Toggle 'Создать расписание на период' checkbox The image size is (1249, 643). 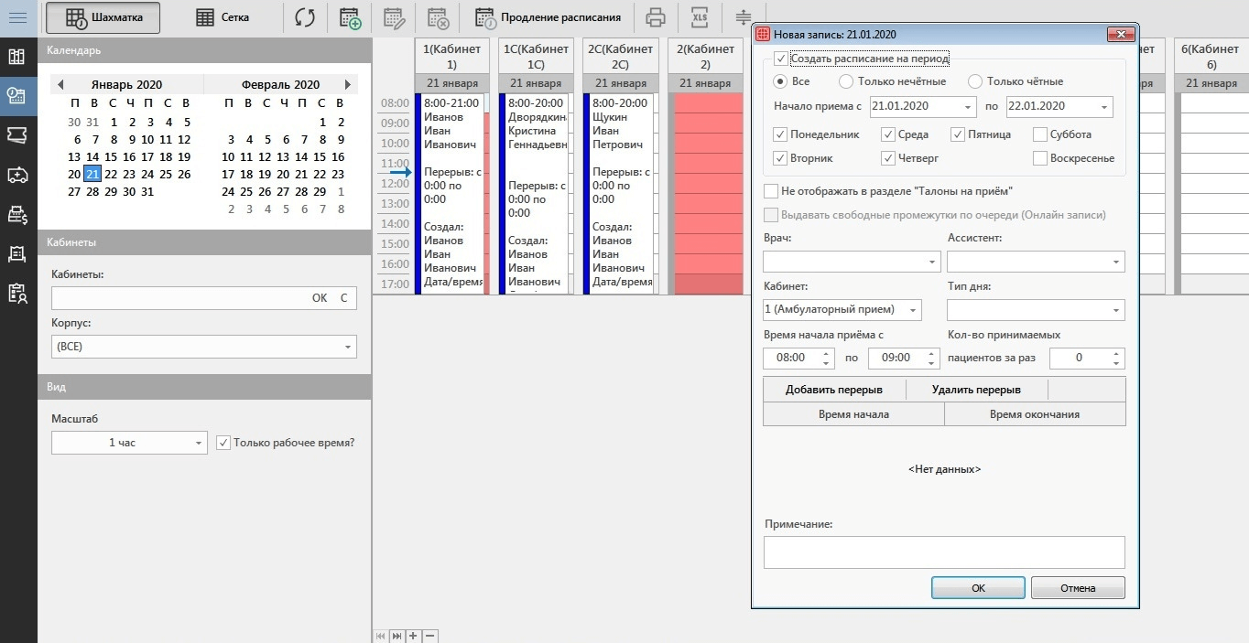click(781, 59)
